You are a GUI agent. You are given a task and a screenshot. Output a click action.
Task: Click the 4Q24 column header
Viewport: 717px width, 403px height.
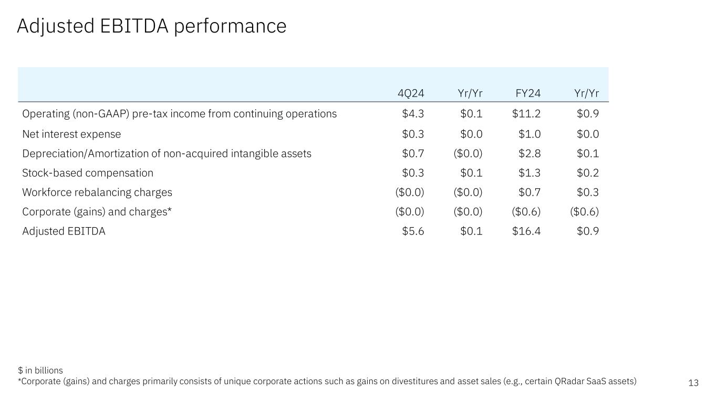pos(410,93)
